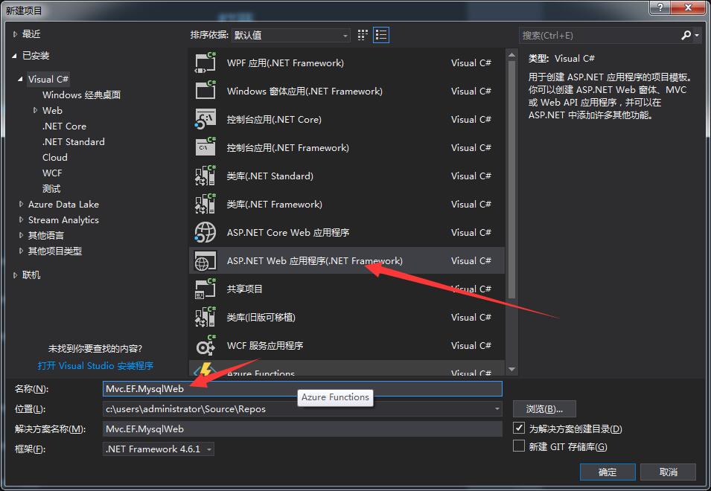Enable the new Git repository checkbox

[519, 446]
